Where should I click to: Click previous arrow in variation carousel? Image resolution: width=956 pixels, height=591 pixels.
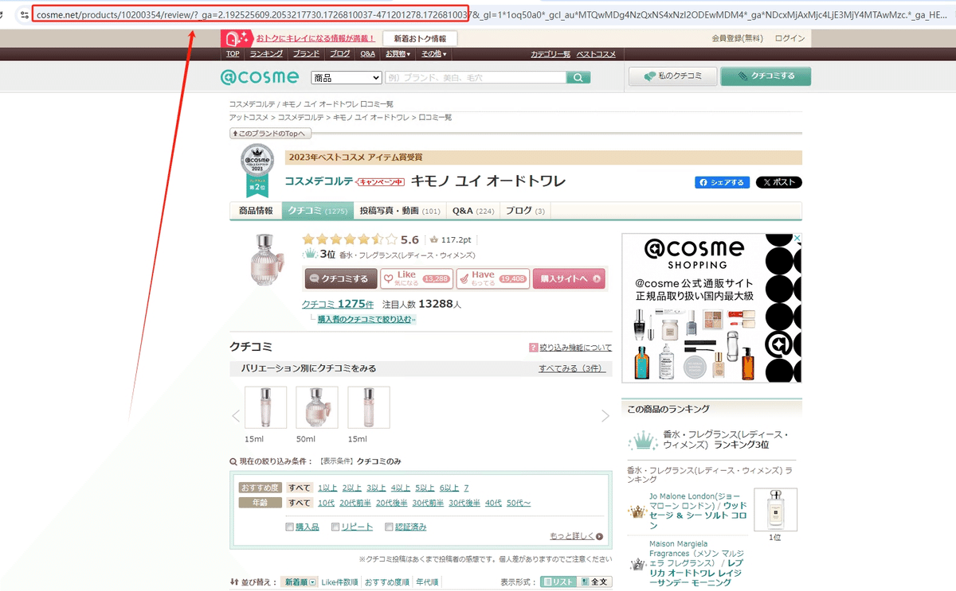coord(236,415)
